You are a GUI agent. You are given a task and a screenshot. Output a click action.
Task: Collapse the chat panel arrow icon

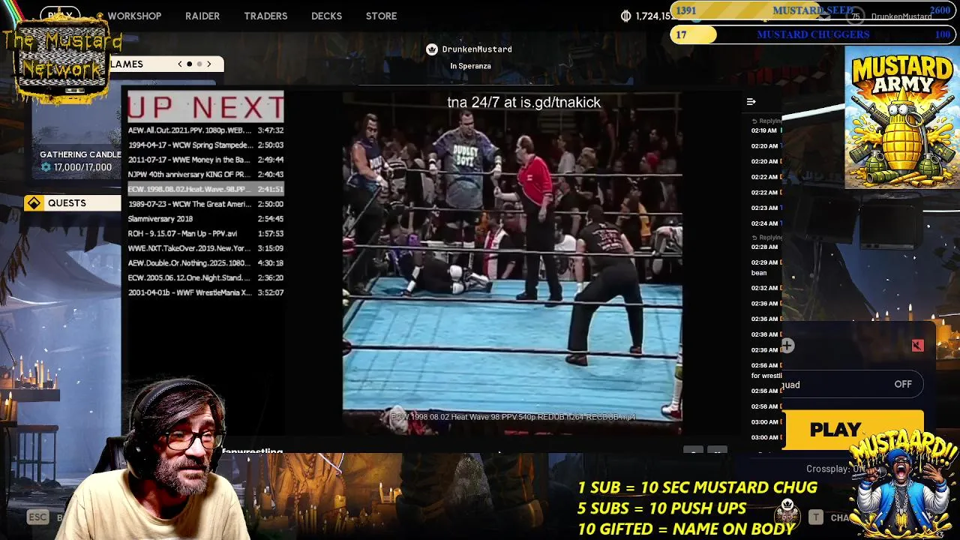(751, 102)
